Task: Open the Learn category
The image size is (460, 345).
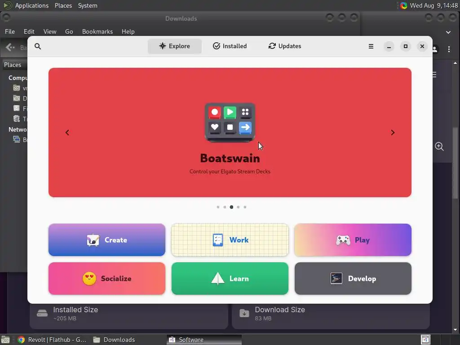Action: pyautogui.click(x=230, y=279)
